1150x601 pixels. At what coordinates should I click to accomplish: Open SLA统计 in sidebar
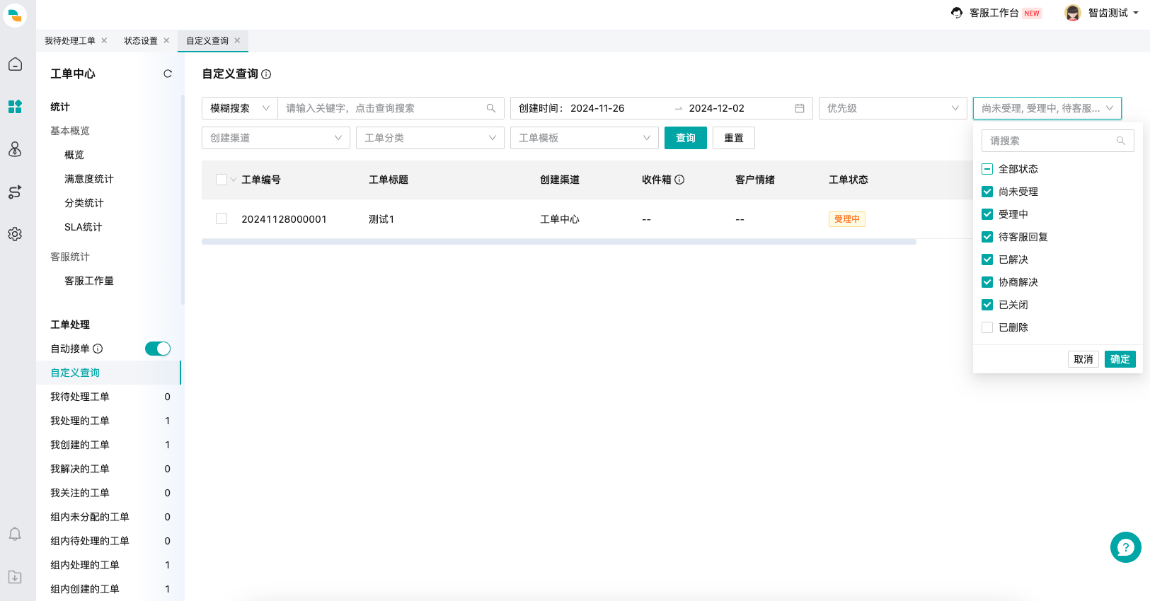click(x=84, y=227)
